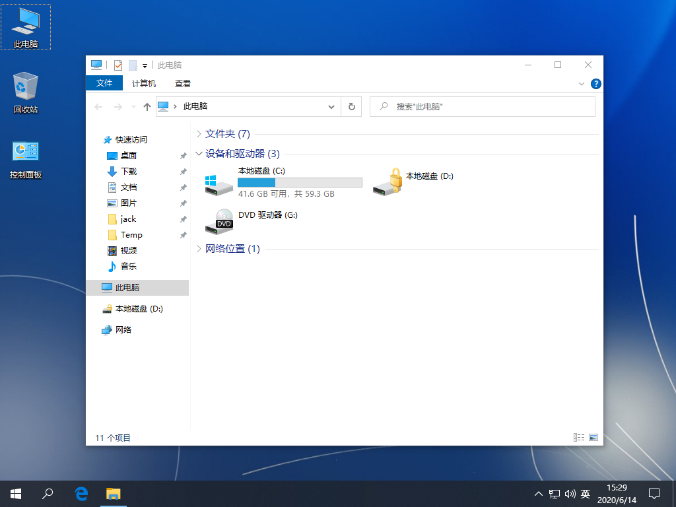Collapse the 设备和驱动器 (3) group
676x507 pixels.
199,153
